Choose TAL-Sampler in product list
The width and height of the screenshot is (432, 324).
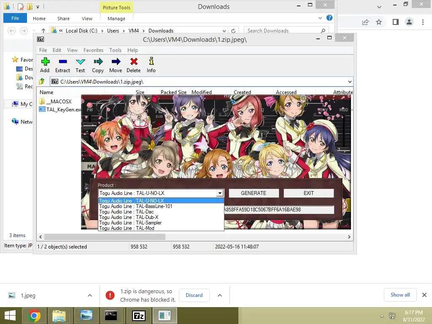pyautogui.click(x=161, y=223)
